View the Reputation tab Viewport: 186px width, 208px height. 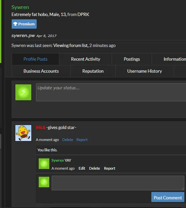[93, 71]
